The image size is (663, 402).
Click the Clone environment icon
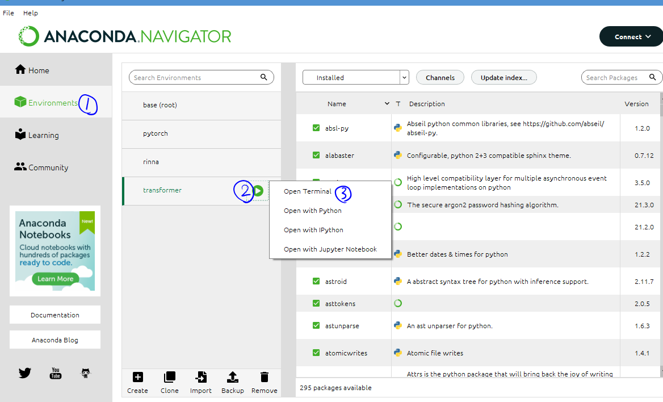170,377
